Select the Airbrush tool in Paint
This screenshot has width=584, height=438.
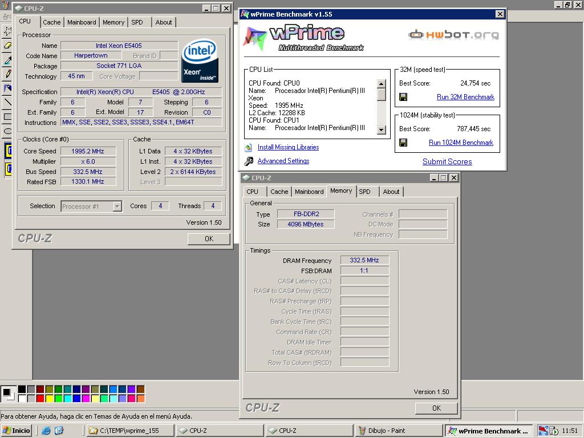coord(7,88)
